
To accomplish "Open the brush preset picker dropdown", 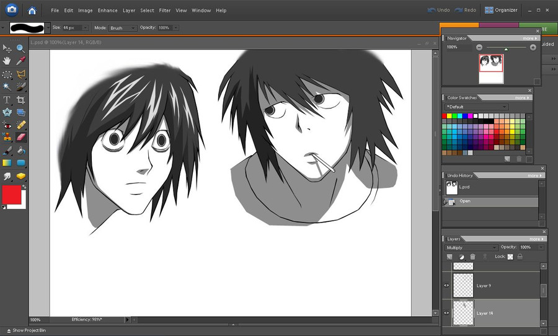I will [48, 28].
